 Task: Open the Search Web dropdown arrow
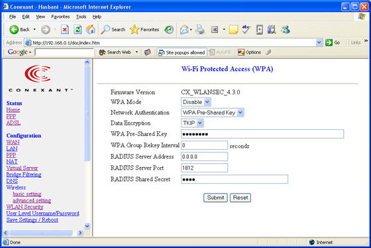136,52
